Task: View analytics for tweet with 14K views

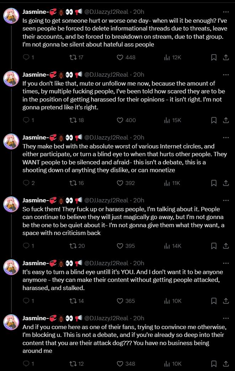Action: [x=172, y=246]
